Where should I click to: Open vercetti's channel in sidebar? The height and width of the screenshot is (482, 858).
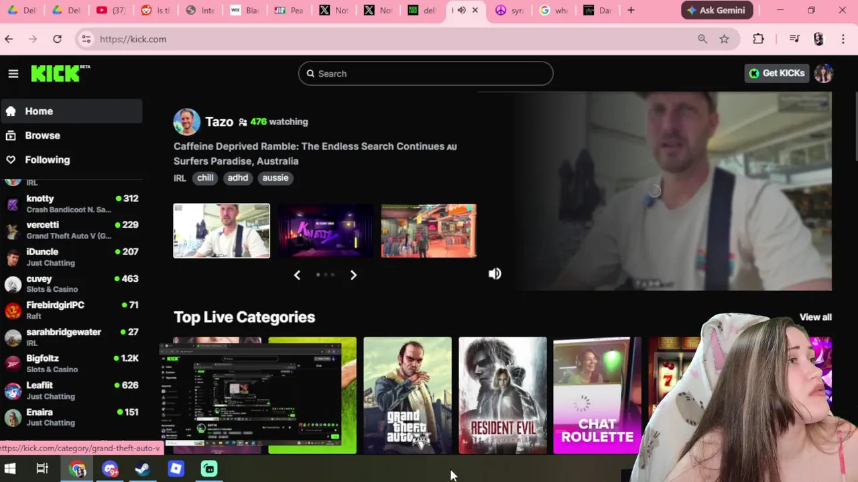pyautogui.click(x=71, y=230)
